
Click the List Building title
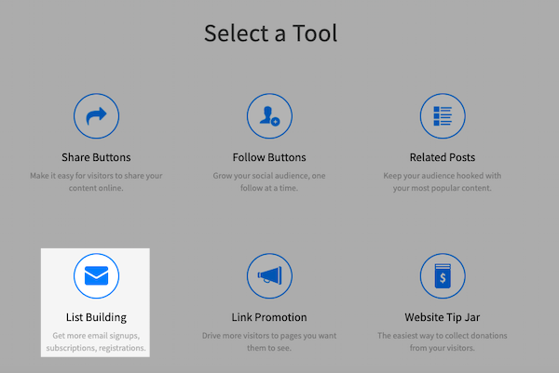tap(96, 317)
